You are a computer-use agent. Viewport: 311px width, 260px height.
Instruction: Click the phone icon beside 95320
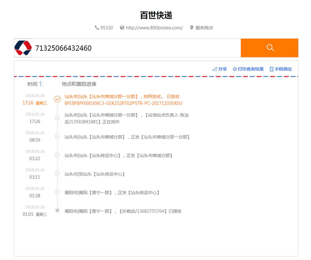click(97, 27)
